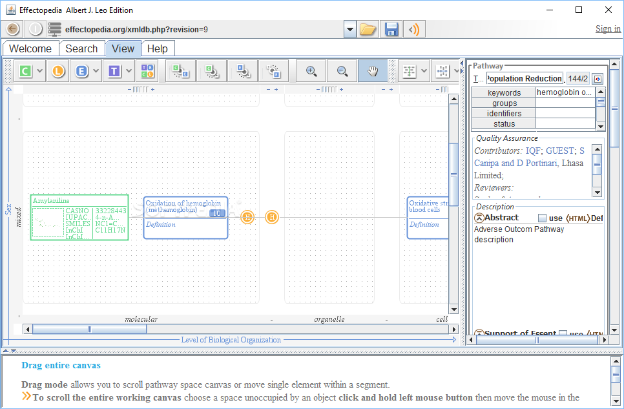Click the keywords value cell
The width and height of the screenshot is (624, 409).
tap(565, 92)
